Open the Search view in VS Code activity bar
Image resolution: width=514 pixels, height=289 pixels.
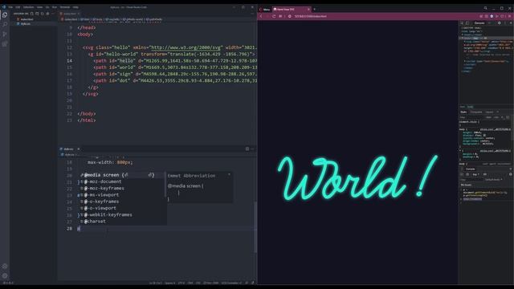coord(5,24)
